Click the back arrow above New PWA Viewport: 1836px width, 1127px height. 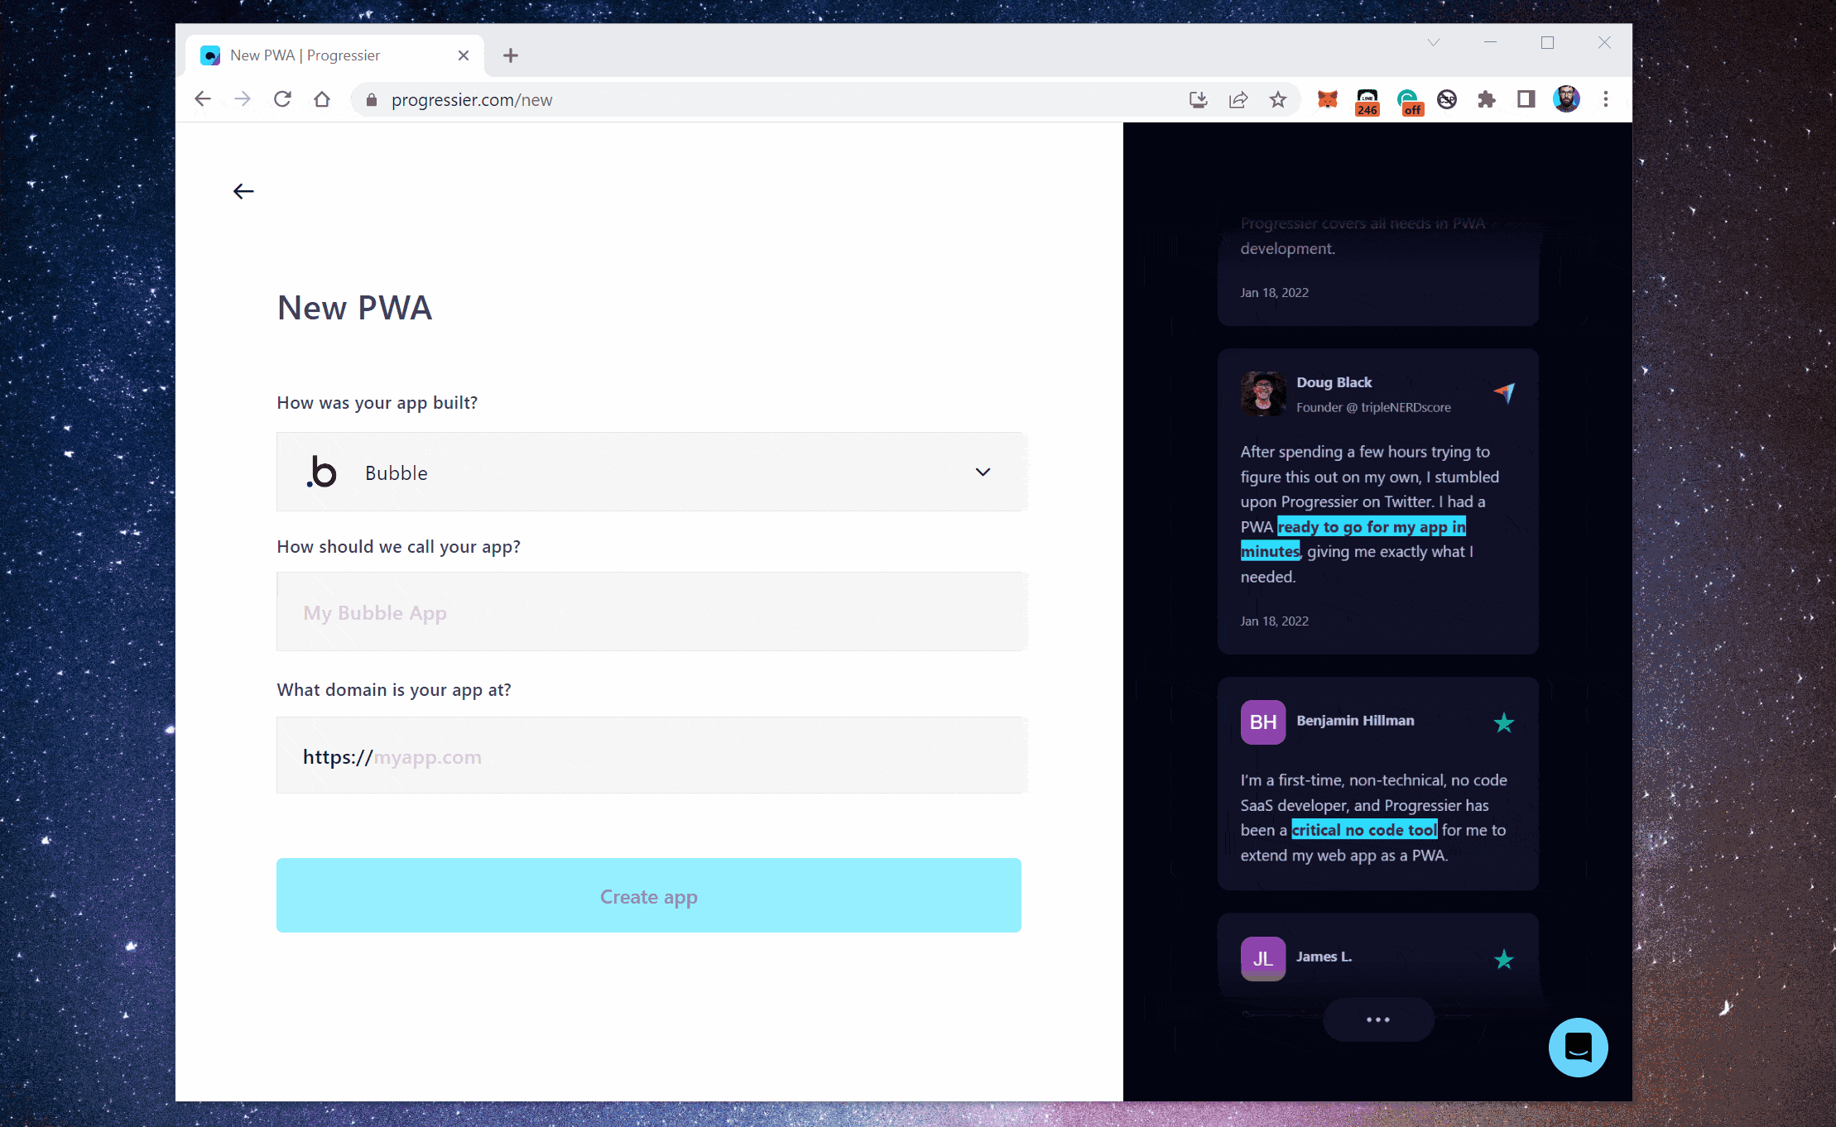243,191
